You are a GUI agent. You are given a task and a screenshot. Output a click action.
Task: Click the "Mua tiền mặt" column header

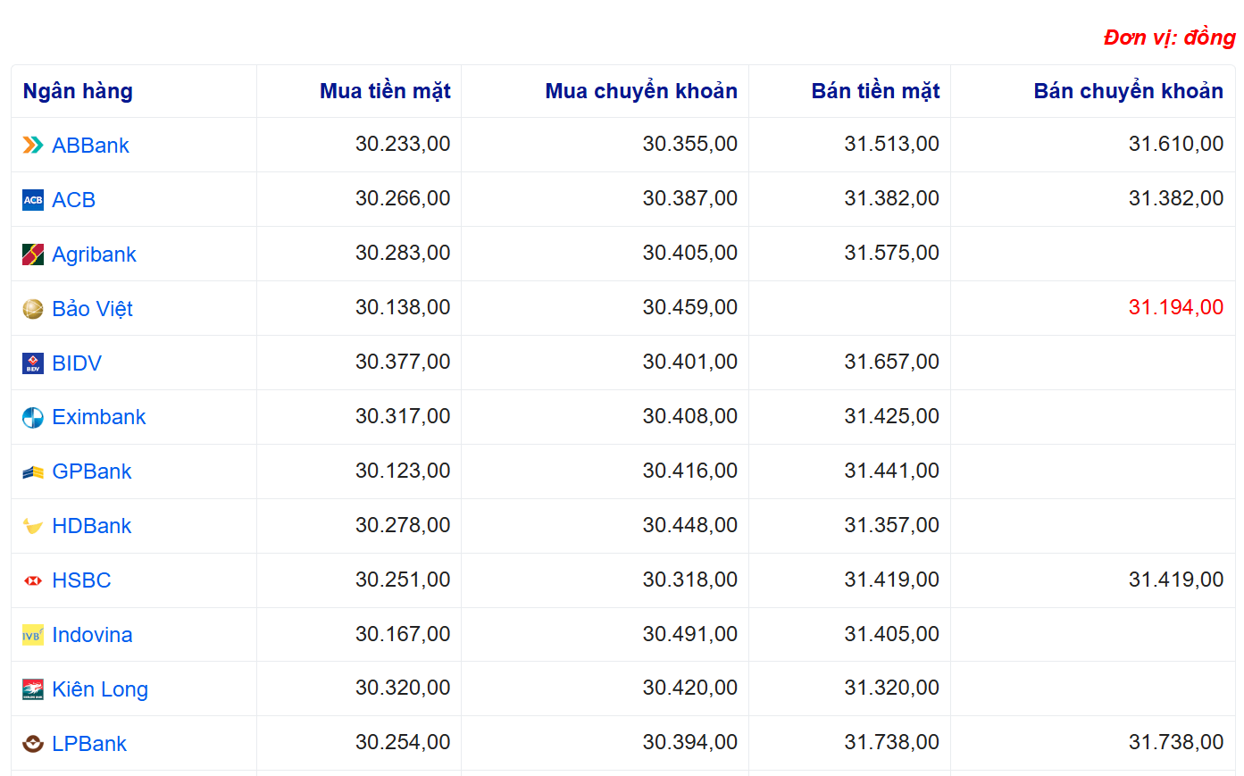point(385,91)
